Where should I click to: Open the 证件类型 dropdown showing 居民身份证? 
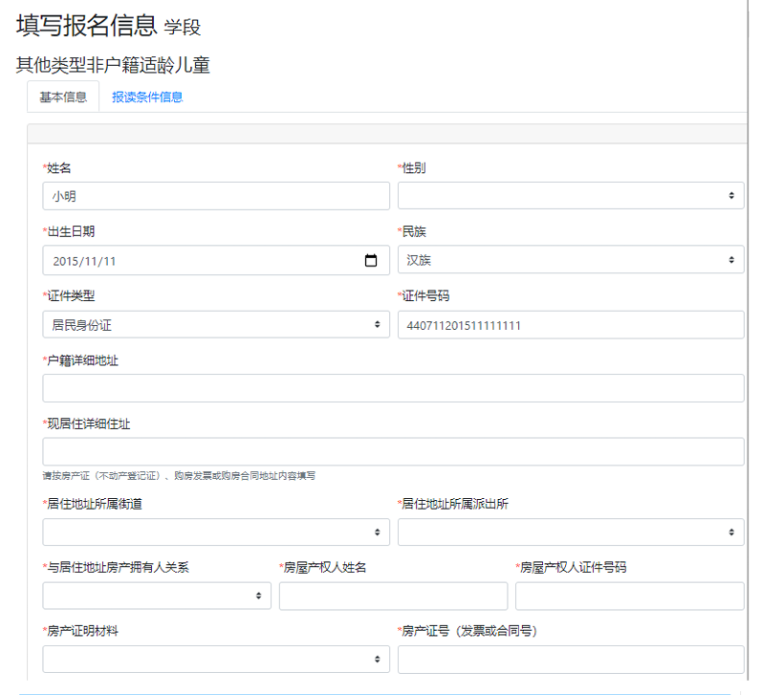[216, 324]
